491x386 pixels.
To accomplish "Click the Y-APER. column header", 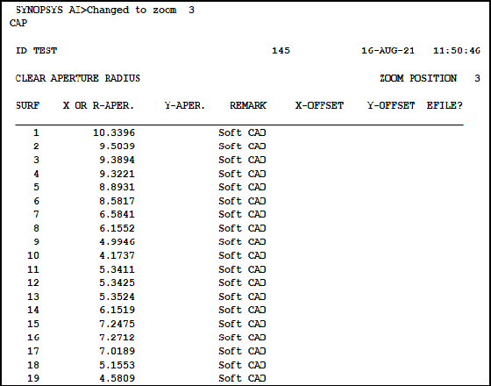I will click(185, 105).
